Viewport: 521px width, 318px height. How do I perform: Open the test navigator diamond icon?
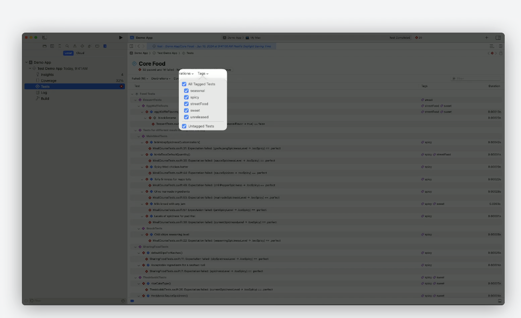point(82,46)
